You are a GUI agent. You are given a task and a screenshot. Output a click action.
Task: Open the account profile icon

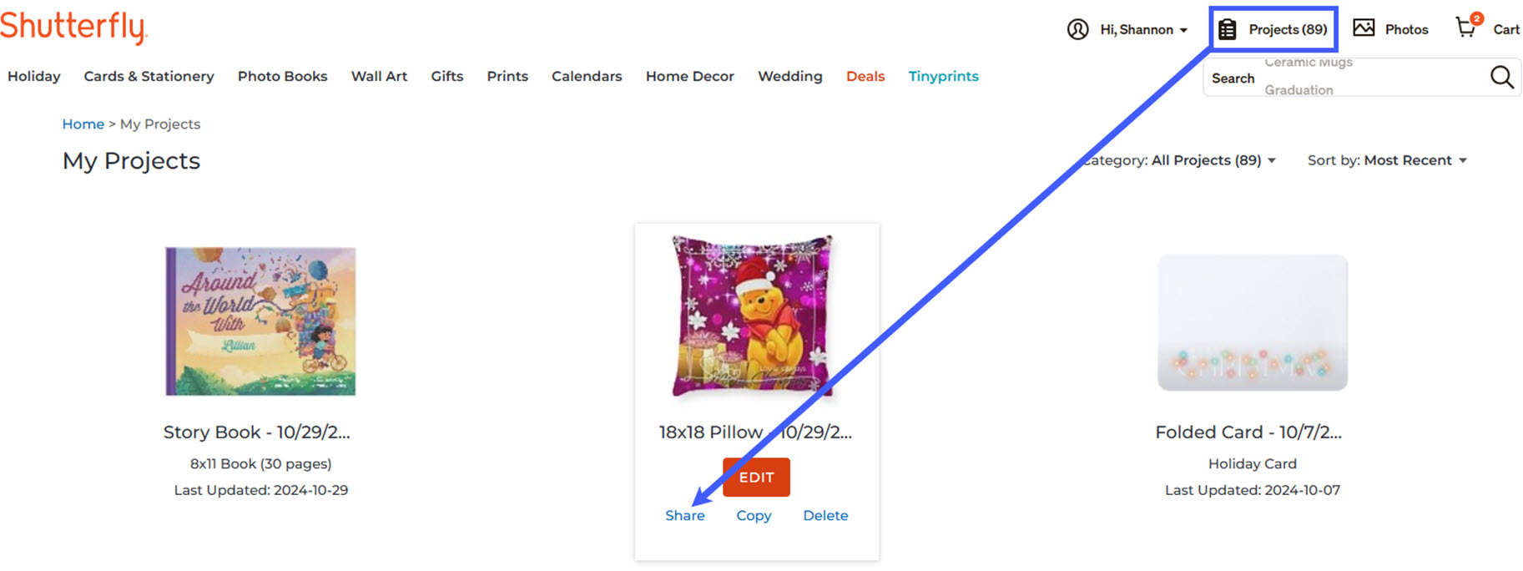coord(1077,29)
